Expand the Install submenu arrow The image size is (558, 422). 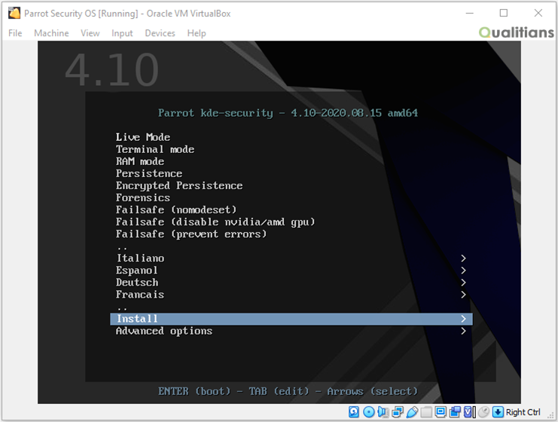tap(463, 319)
